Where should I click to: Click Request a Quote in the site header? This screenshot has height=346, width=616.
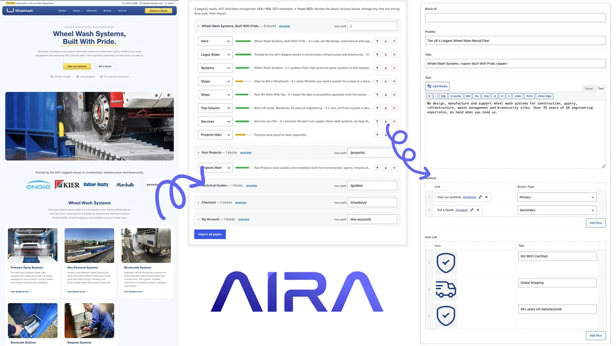click(158, 11)
